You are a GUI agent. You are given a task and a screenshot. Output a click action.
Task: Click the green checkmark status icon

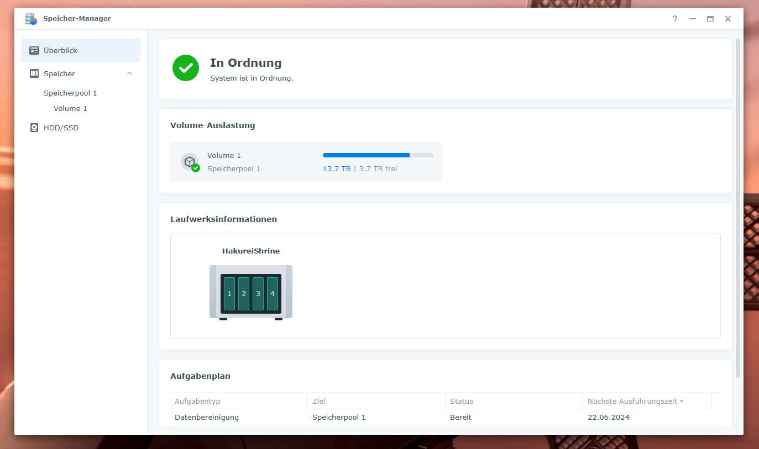[186, 68]
